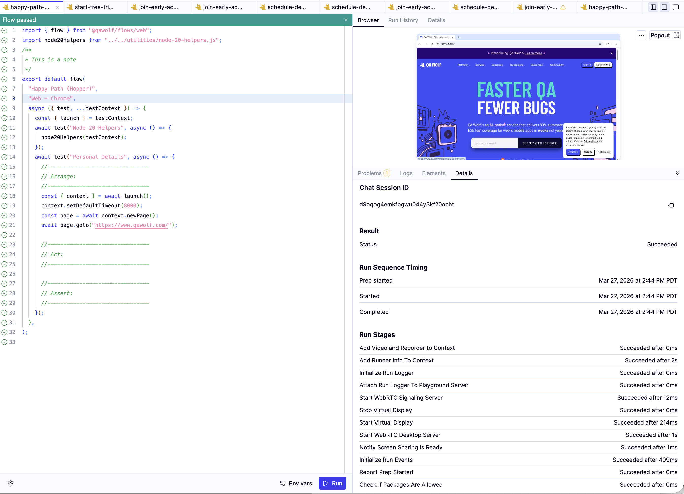
Task: Open the Logs tab
Action: tap(406, 173)
